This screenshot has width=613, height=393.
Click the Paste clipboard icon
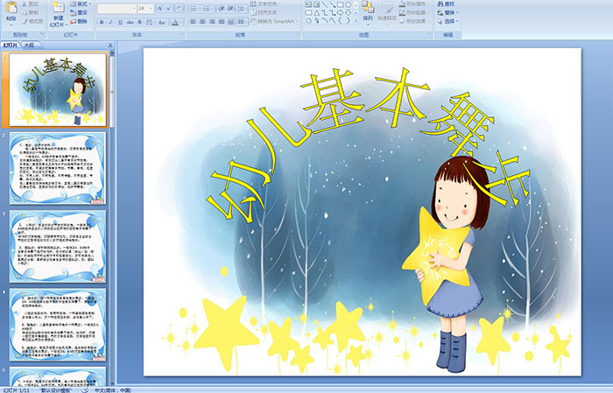coord(11,7)
